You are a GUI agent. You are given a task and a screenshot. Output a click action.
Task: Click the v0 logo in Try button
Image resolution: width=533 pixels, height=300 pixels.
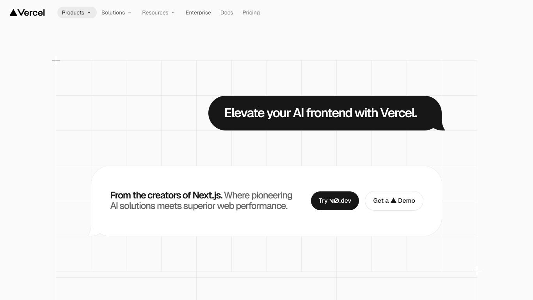coord(334,201)
